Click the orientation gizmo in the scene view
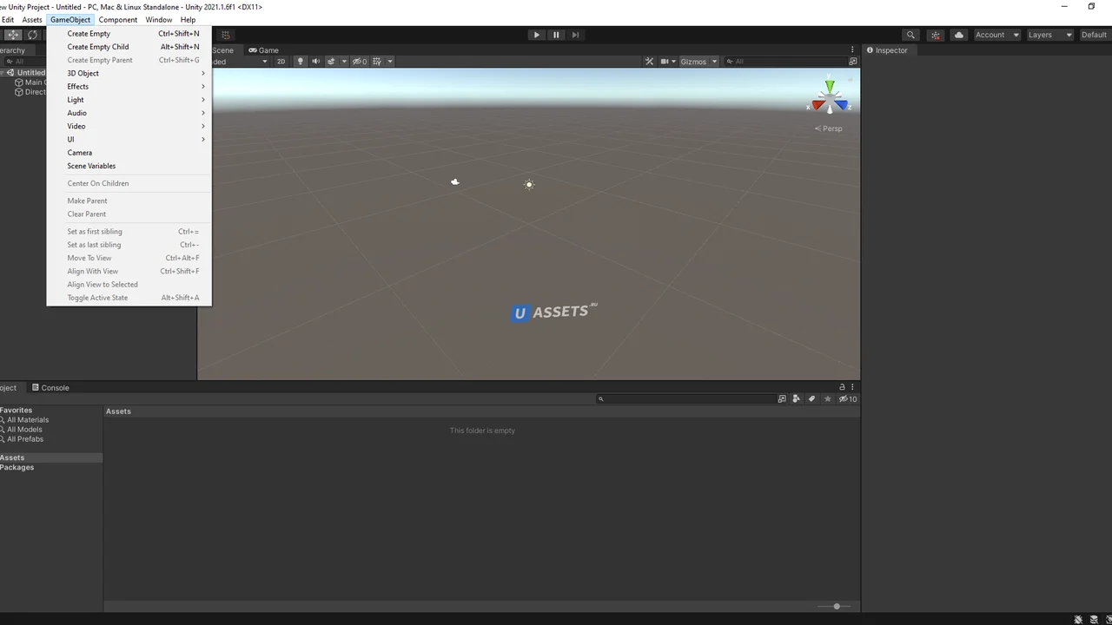The width and height of the screenshot is (1112, 625). click(830, 96)
